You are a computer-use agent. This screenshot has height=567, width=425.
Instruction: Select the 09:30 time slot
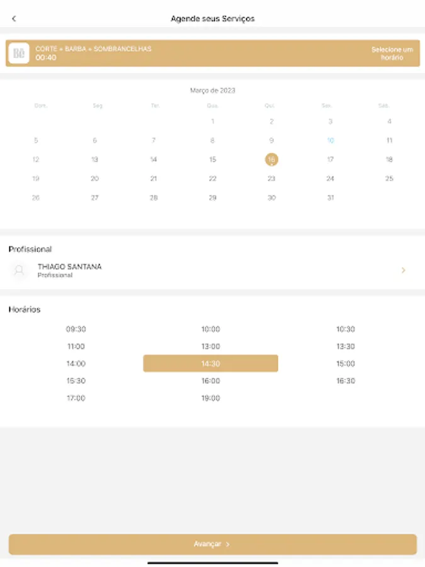76,329
